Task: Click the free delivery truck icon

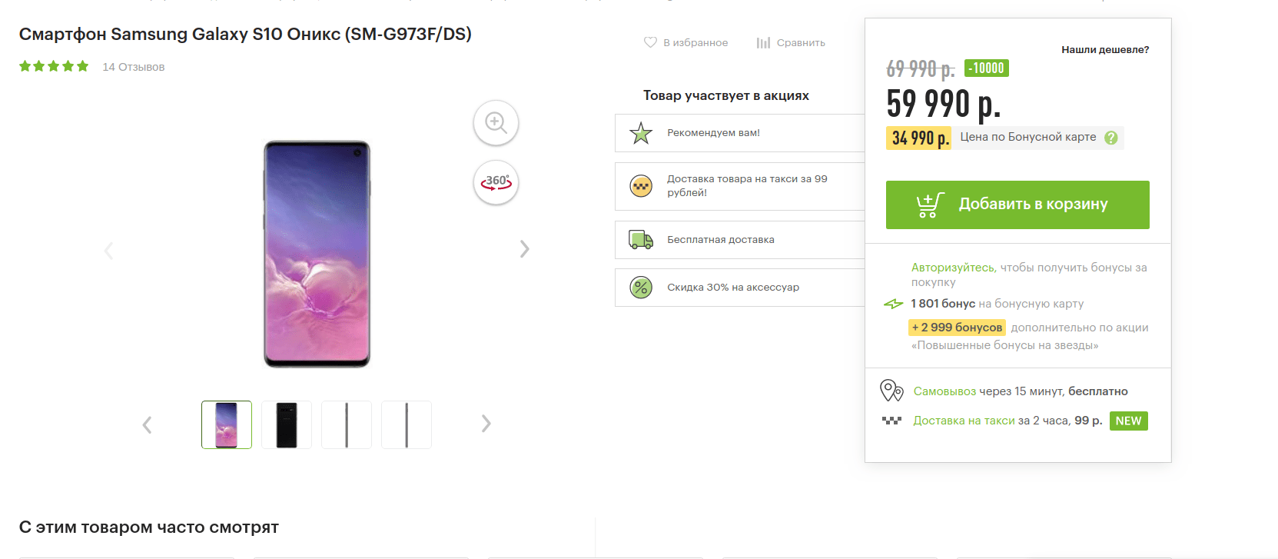Action: [641, 240]
